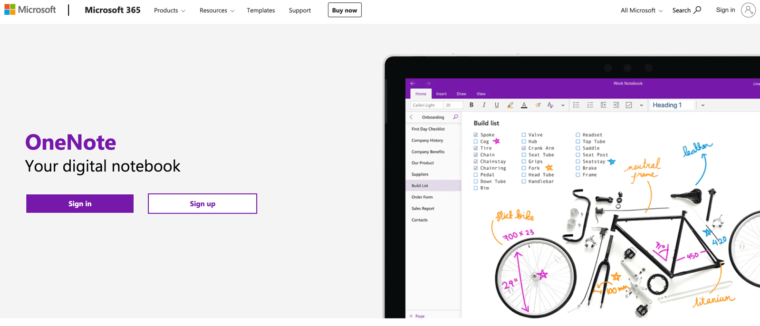Check the Cog checkbox
Screen dimensions: 760x326
coord(476,142)
